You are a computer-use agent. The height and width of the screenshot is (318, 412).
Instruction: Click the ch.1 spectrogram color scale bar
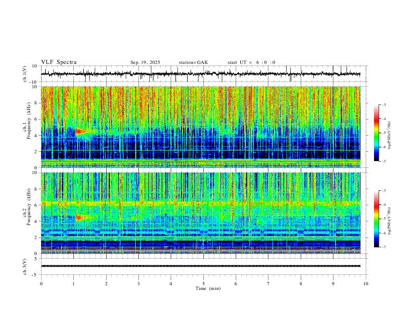point(376,133)
